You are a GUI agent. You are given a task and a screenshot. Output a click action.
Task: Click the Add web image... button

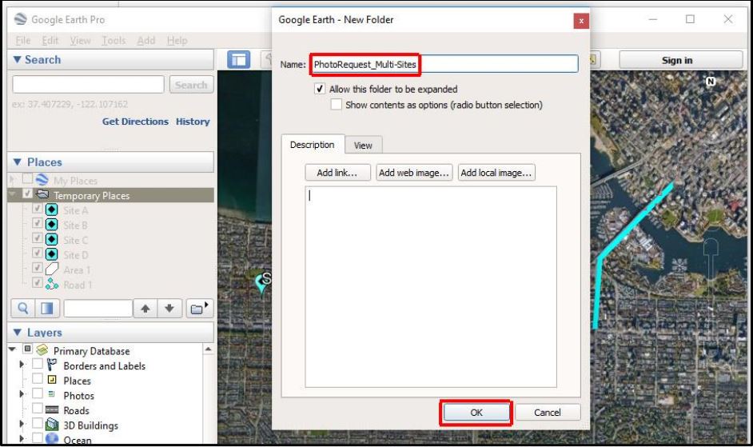pos(414,173)
